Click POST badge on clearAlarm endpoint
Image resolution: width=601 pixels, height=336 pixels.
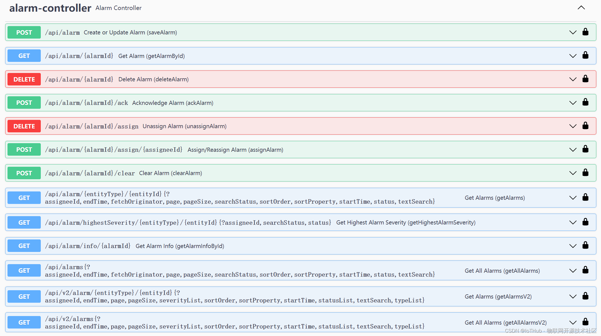click(24, 173)
